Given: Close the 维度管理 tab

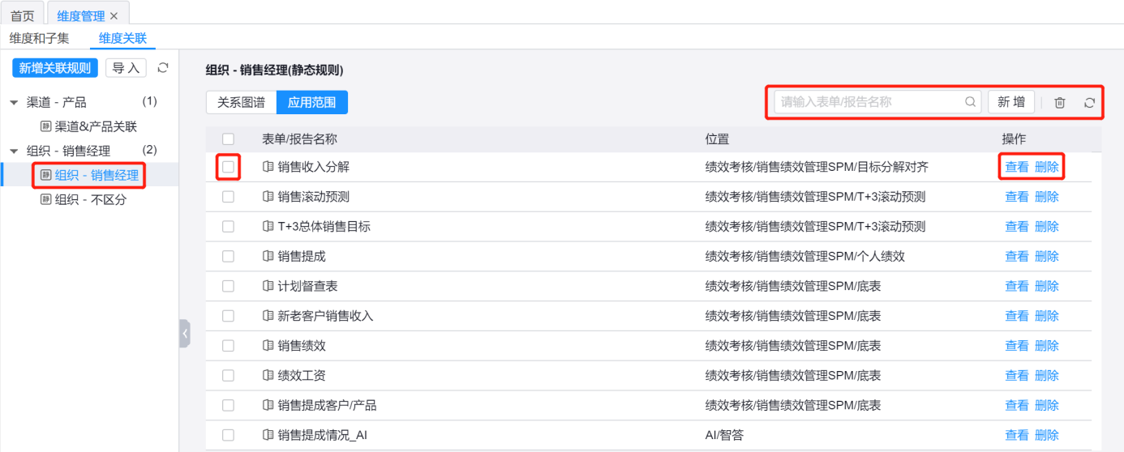Looking at the screenshot, I should [x=114, y=16].
